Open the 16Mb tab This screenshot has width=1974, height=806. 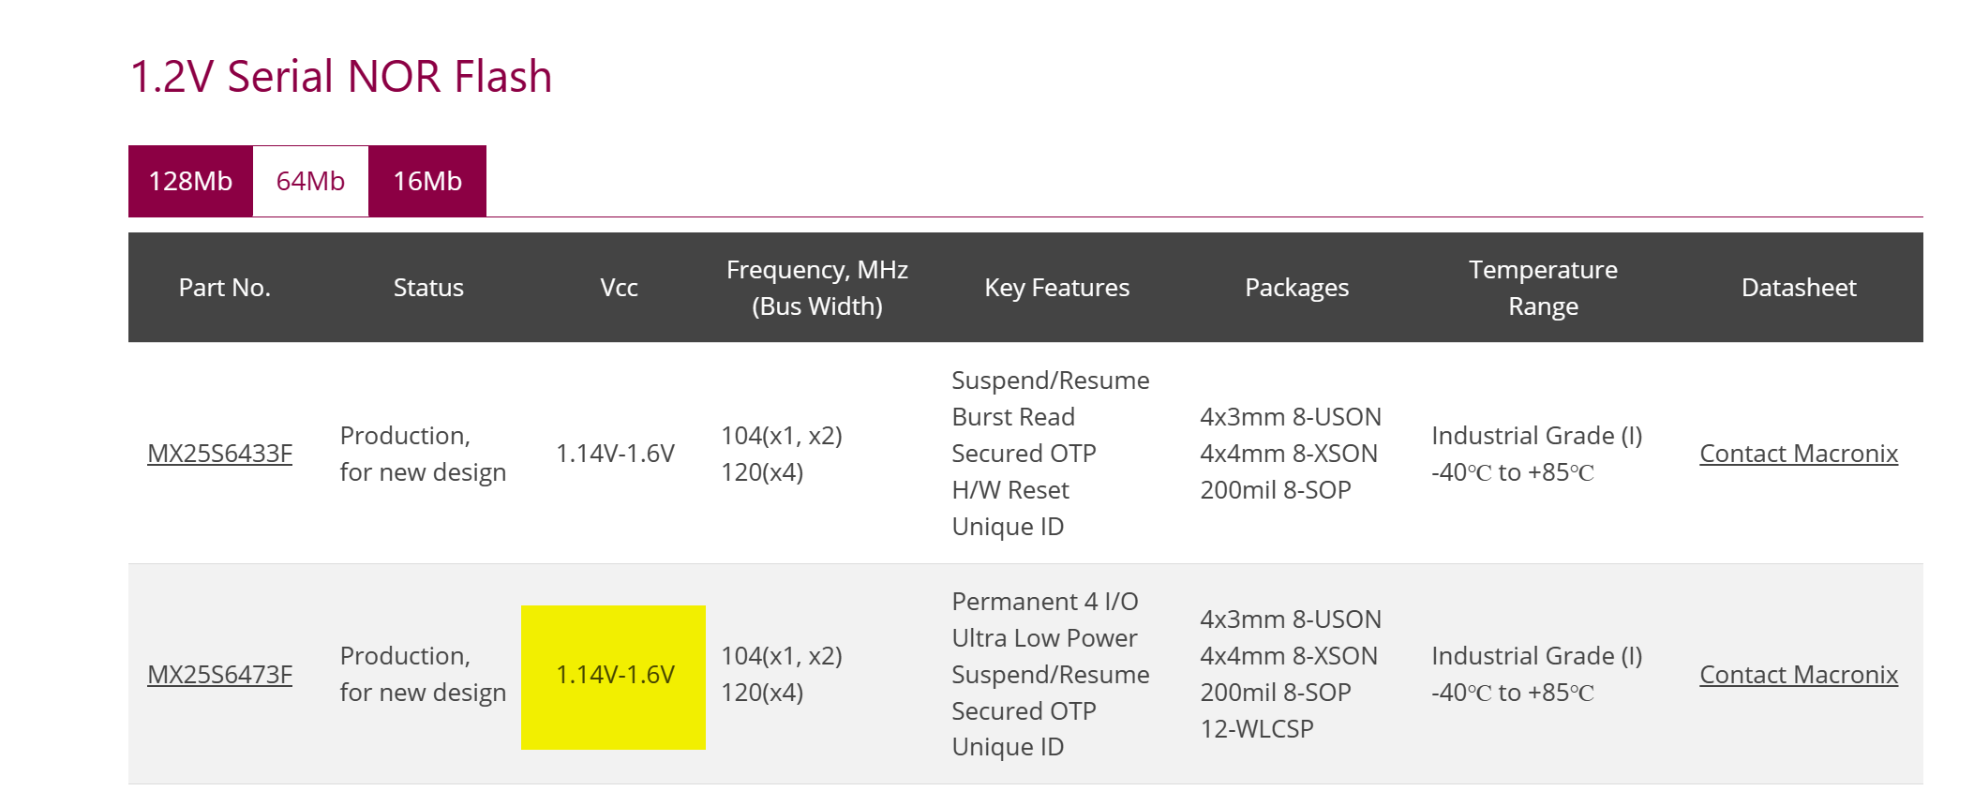[x=426, y=181]
